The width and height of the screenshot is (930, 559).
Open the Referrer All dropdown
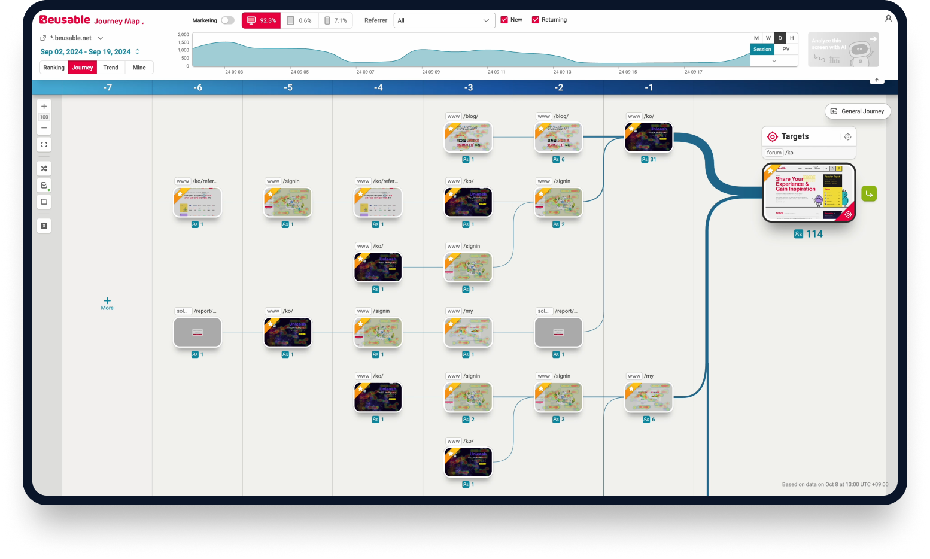pos(444,20)
